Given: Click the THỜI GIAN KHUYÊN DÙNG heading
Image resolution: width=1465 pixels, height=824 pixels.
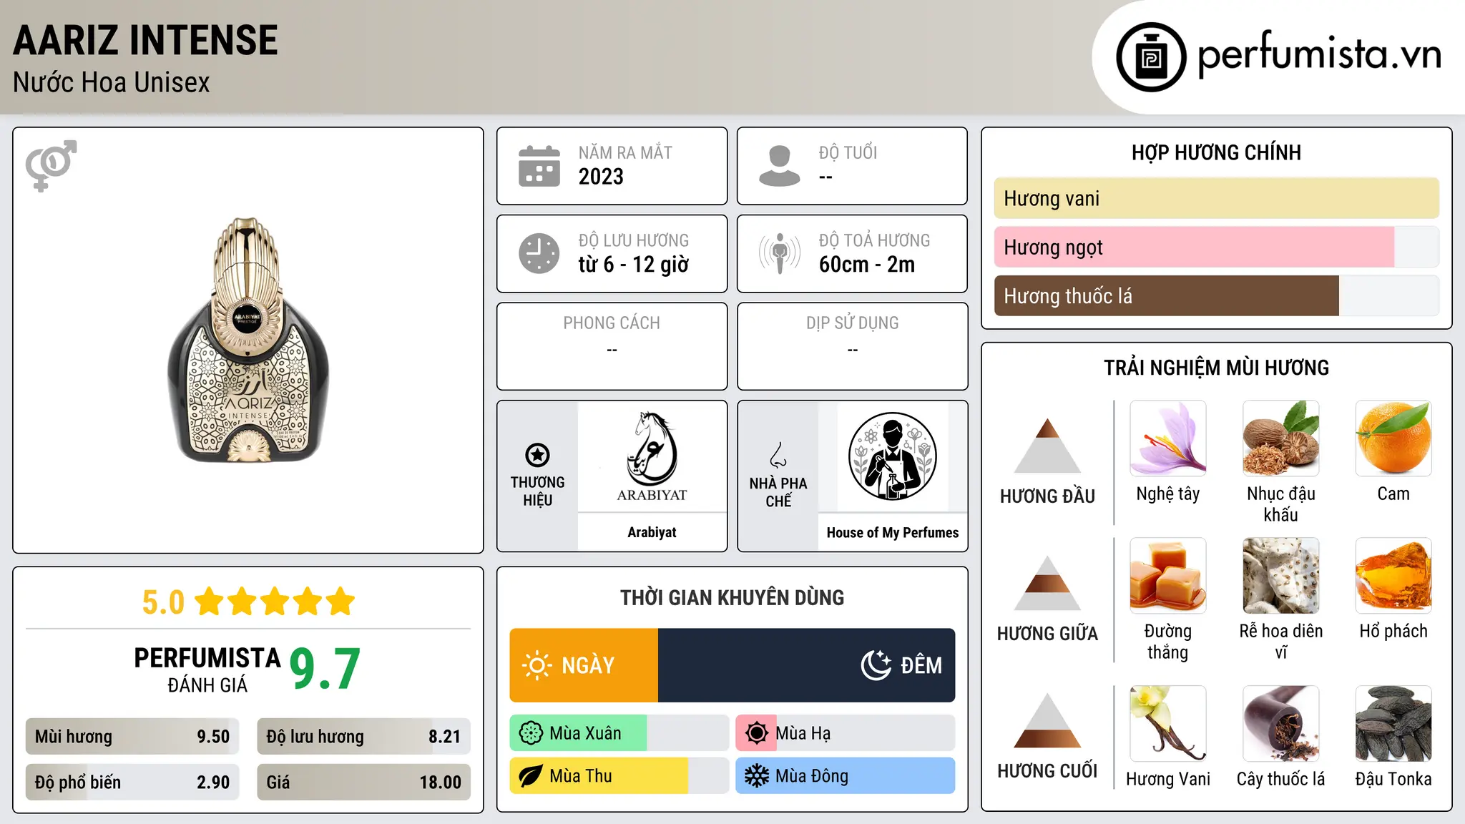Looking at the screenshot, I should [x=732, y=598].
